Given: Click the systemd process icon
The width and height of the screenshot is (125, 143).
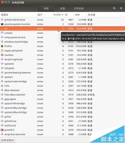Looking at the screenshot, I should (x=2, y=64).
